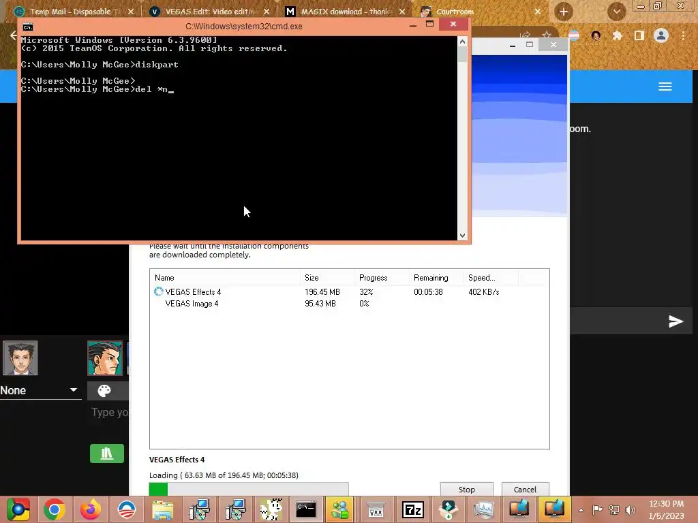Open network tray icon
698x523 pixels.
(x=614, y=509)
